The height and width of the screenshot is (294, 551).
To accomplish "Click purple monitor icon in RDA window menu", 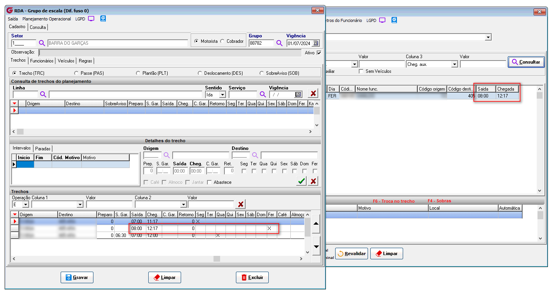I will click(91, 18).
